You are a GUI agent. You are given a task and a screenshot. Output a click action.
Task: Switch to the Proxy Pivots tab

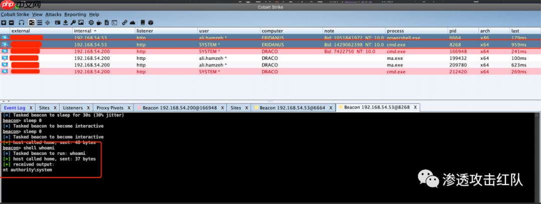[x=110, y=108]
